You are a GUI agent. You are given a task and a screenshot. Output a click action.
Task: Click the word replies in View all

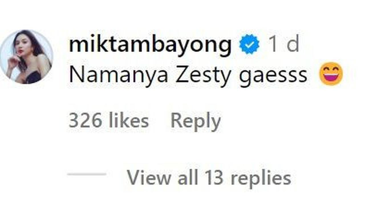tap(261, 178)
